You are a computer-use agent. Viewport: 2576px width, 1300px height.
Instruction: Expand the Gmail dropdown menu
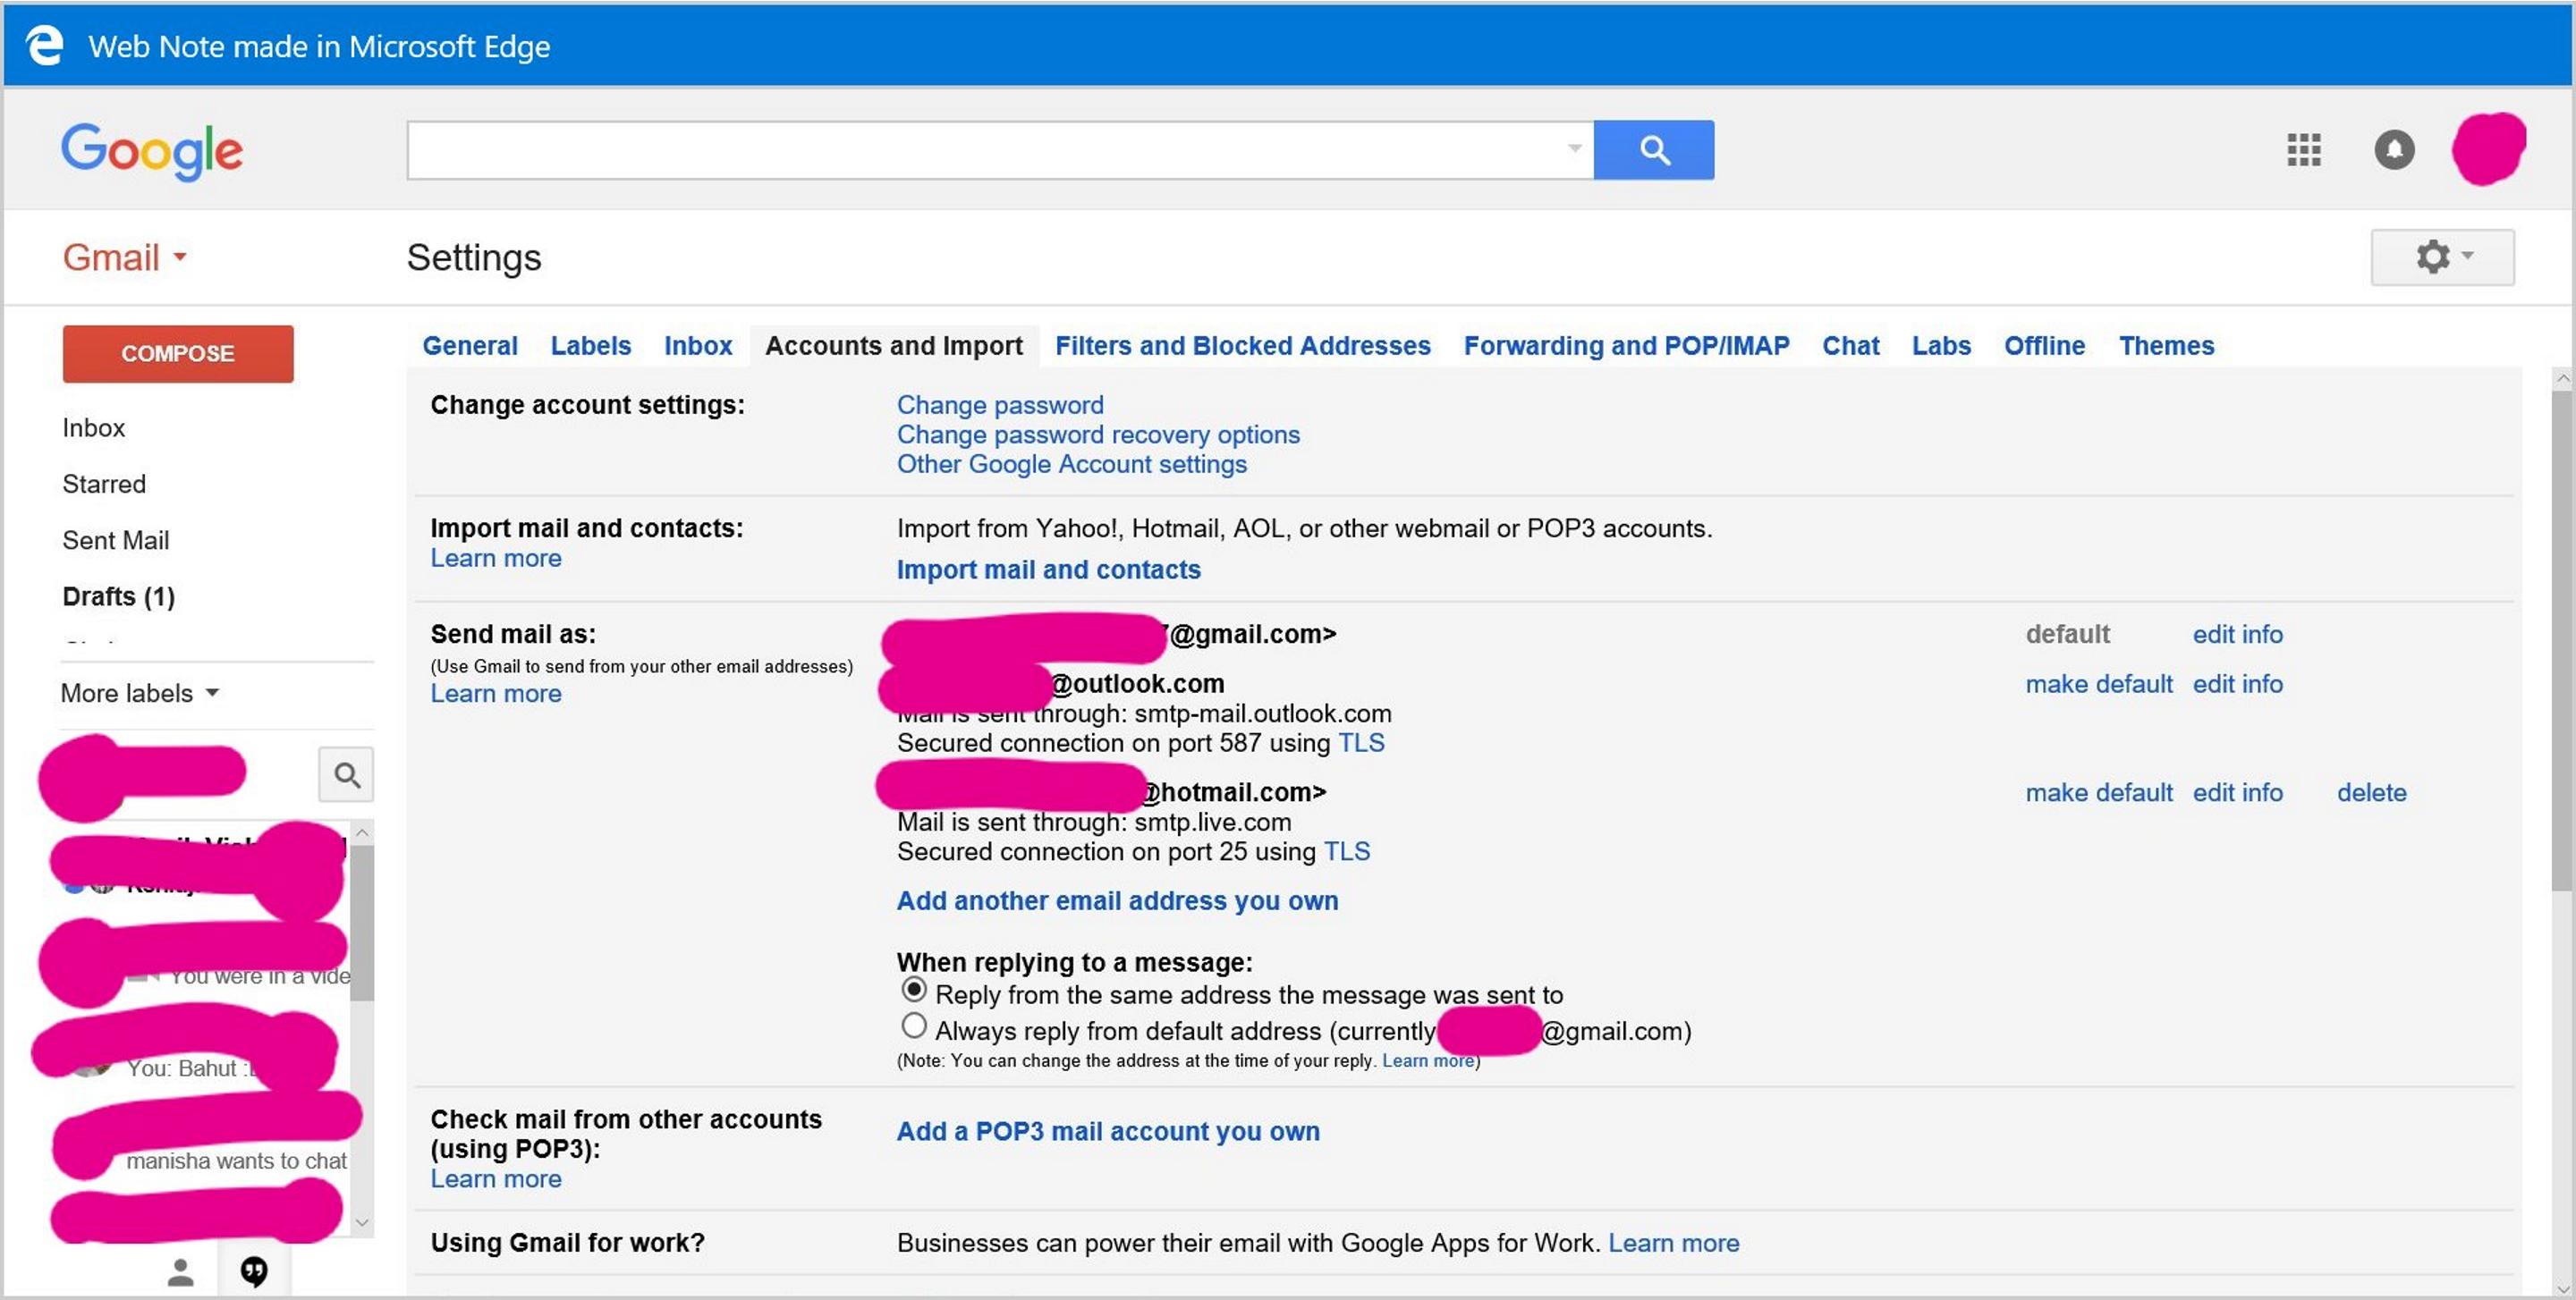coord(124,257)
